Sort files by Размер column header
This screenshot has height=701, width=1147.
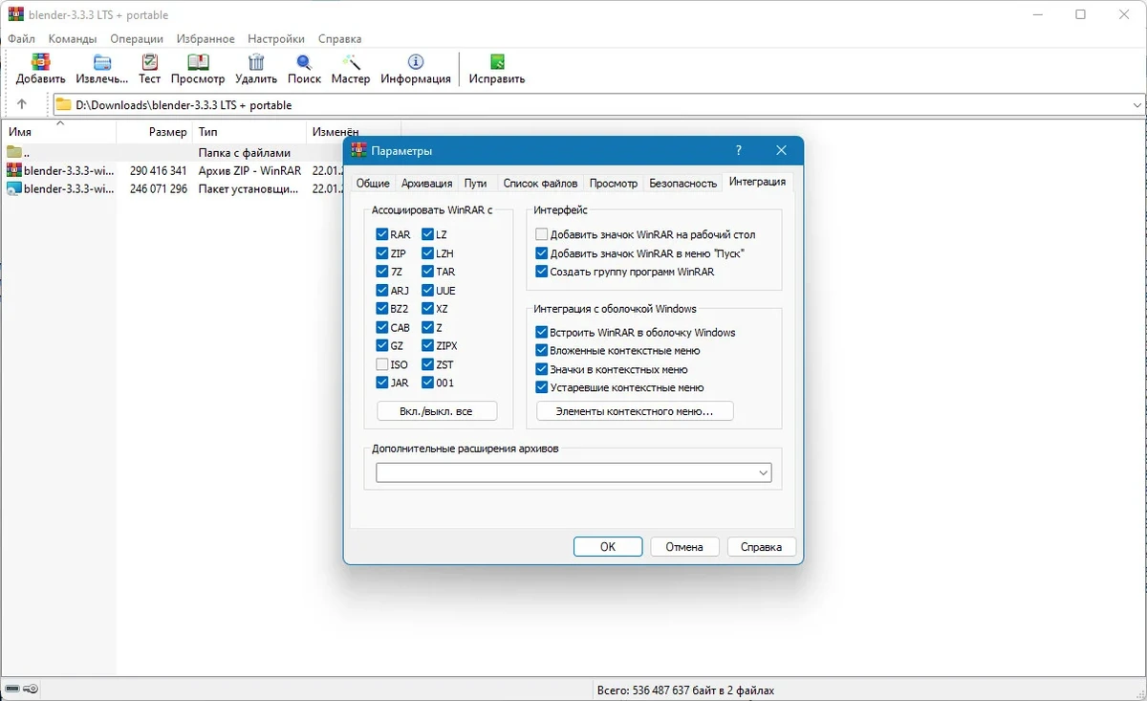point(154,132)
